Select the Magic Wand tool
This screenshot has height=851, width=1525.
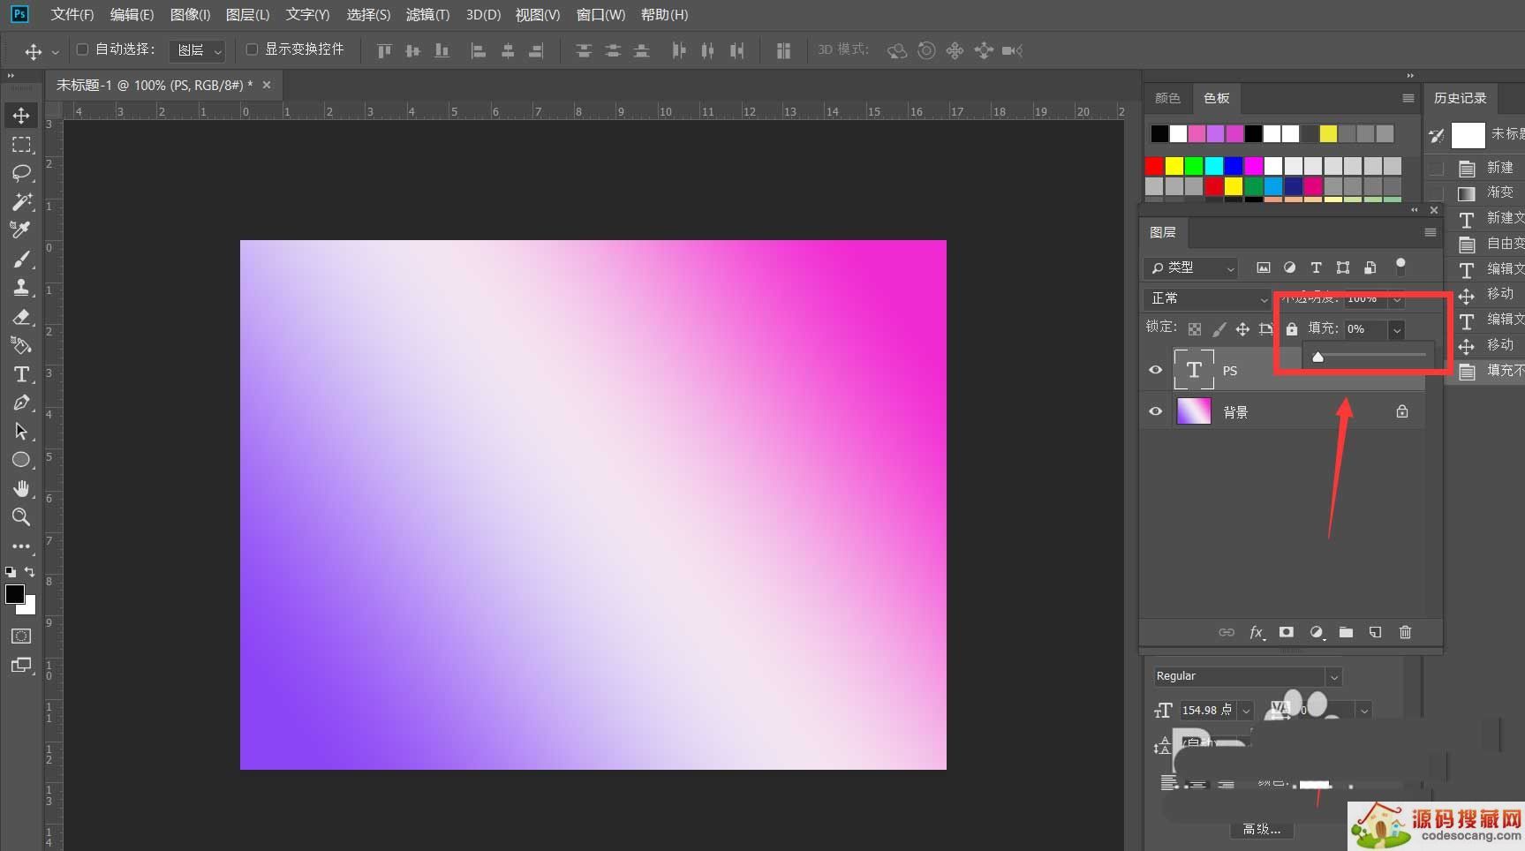click(x=21, y=201)
